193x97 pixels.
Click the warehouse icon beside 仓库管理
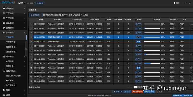pos(4,56)
